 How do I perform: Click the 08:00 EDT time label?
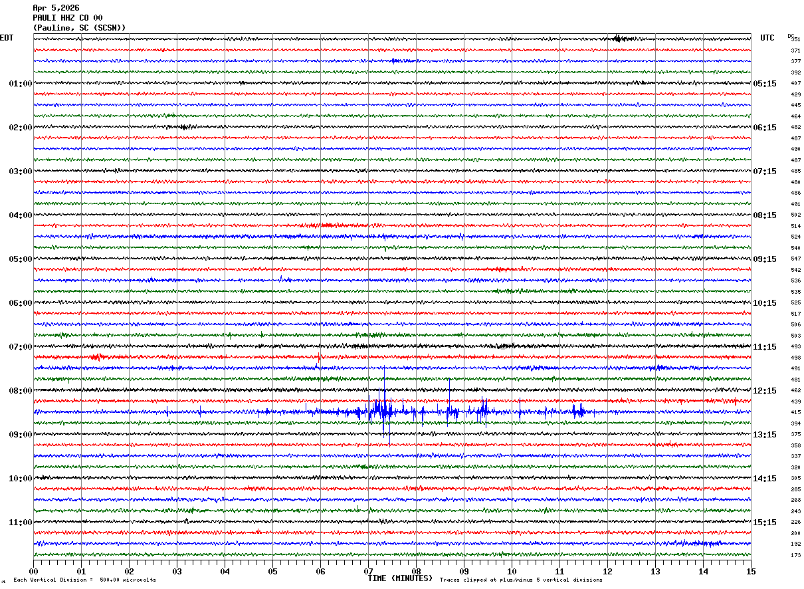pos(20,391)
